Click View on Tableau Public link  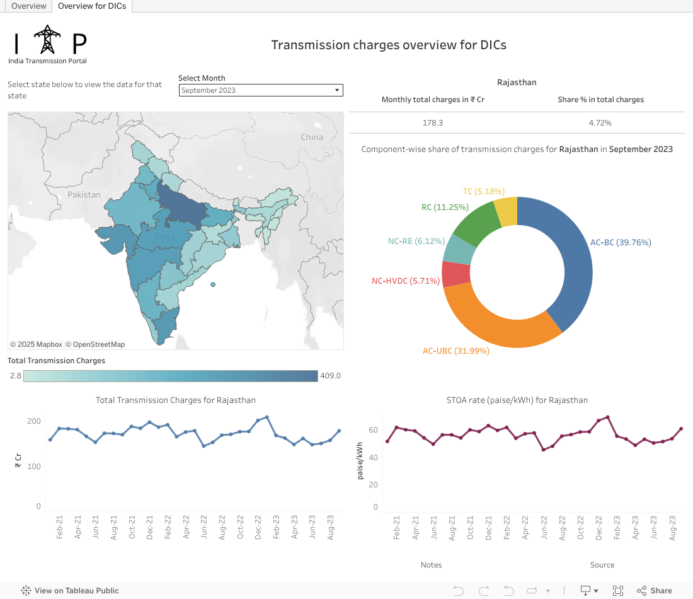click(x=70, y=591)
